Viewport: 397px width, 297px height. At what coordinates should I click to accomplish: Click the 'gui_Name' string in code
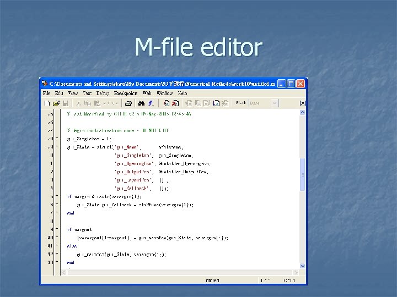point(127,147)
